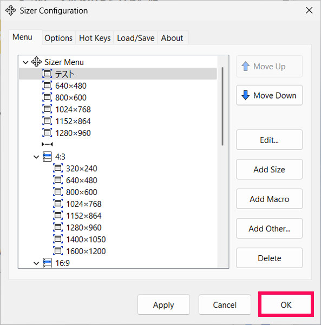
Task: Switch to the Load/Save tab
Action: (x=136, y=38)
